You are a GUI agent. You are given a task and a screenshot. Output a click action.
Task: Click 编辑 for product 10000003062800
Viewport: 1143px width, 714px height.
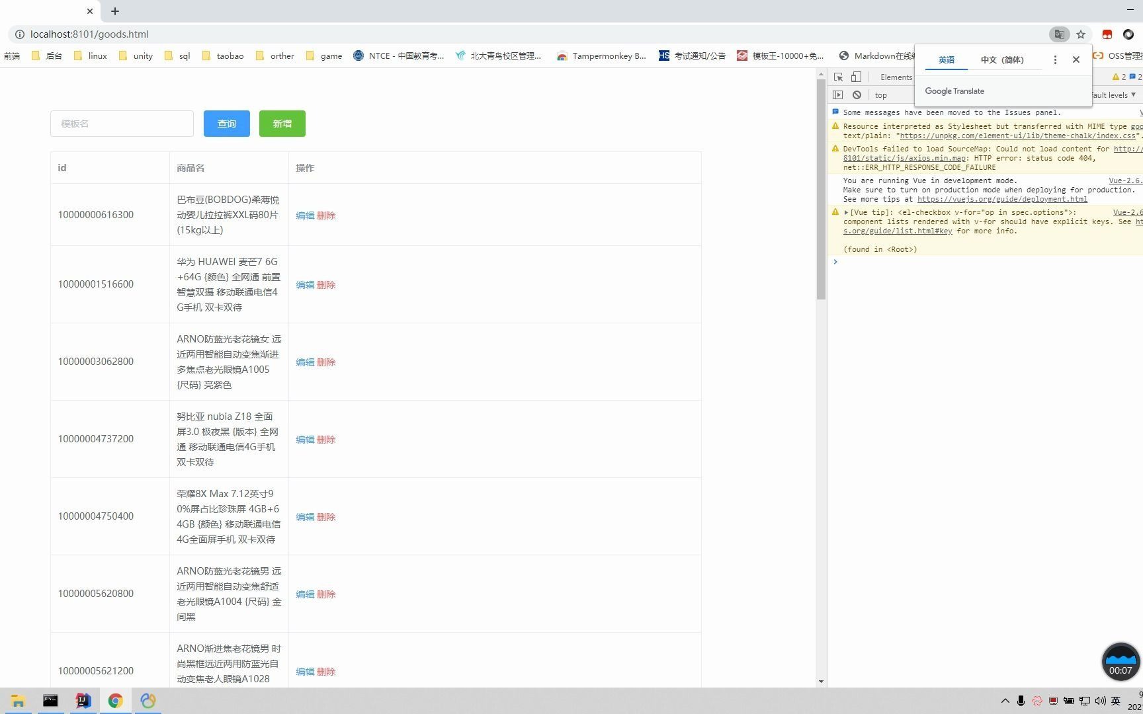[305, 362]
